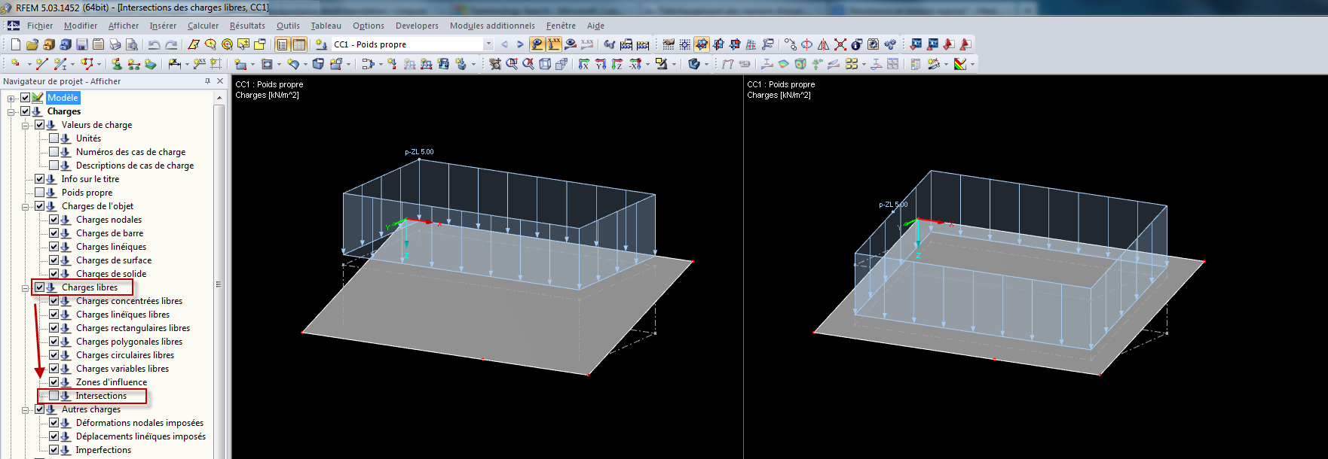Open the print preview icon
Viewport: 1328px width, 459px height.
click(x=131, y=44)
